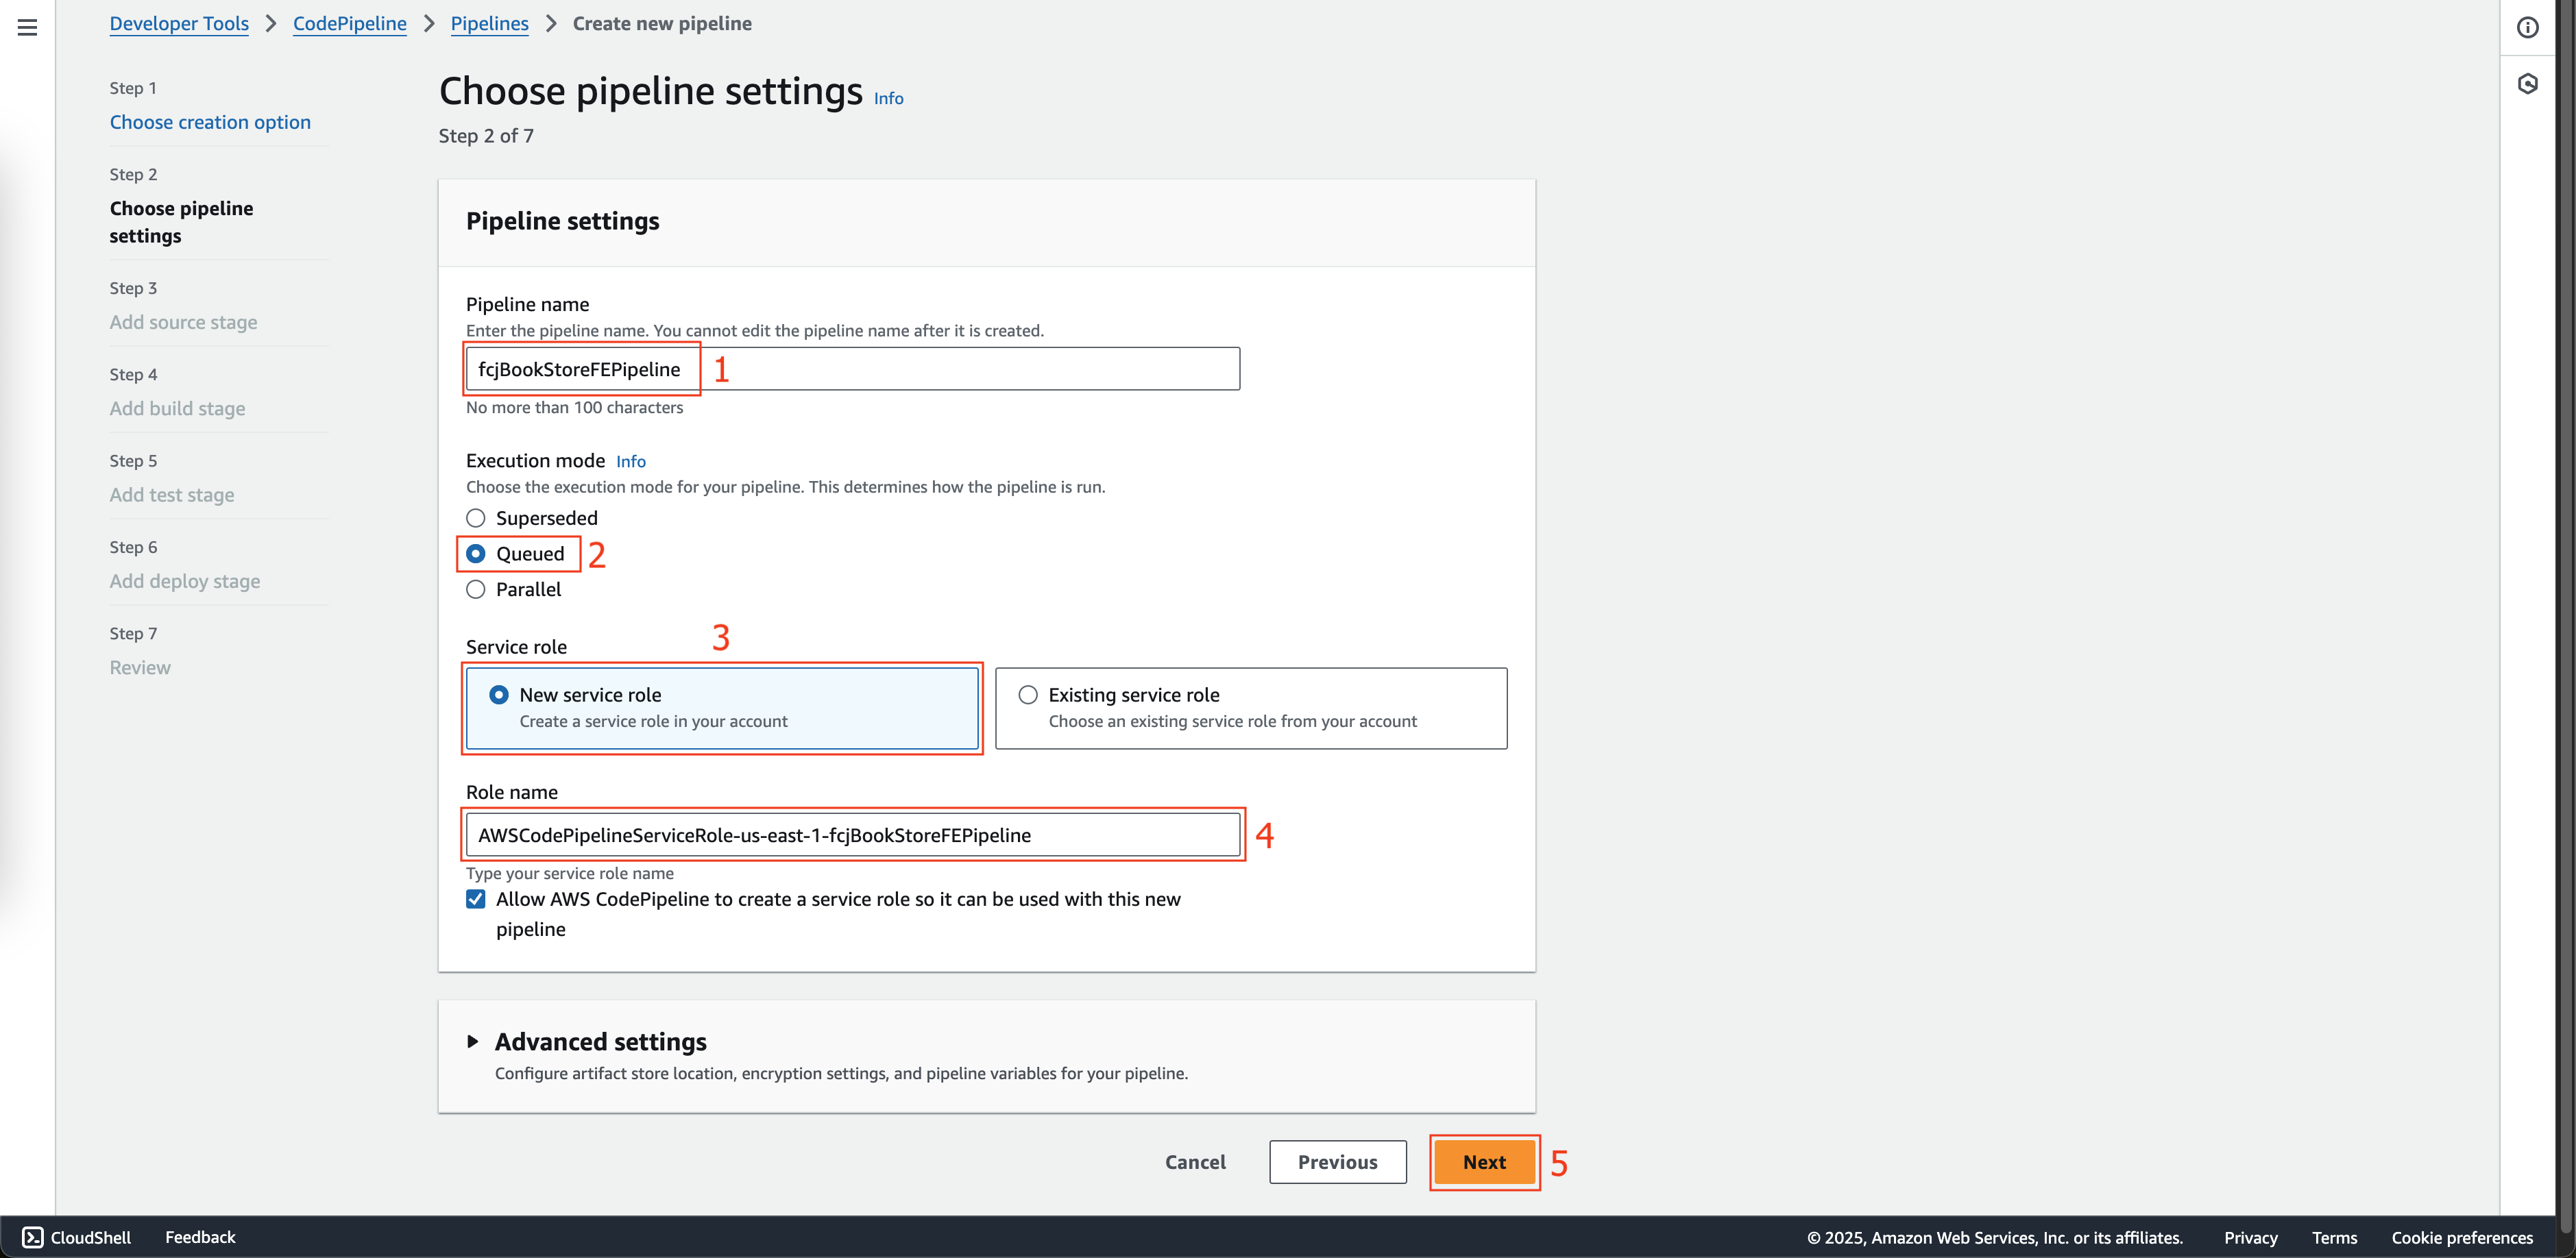Clear and edit the pipeline name input field

pos(853,368)
